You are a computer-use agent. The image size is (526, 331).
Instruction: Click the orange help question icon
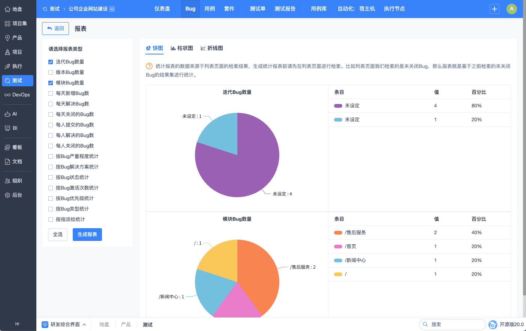(149, 66)
